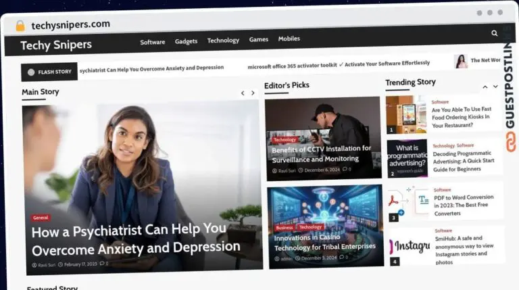Open the Games navigation item
Screen dimensions: 519x290
pyautogui.click(x=258, y=40)
